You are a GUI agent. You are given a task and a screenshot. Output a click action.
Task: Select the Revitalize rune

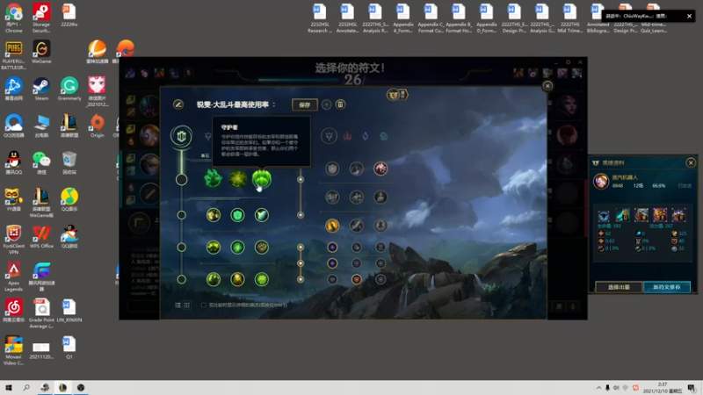click(x=237, y=279)
